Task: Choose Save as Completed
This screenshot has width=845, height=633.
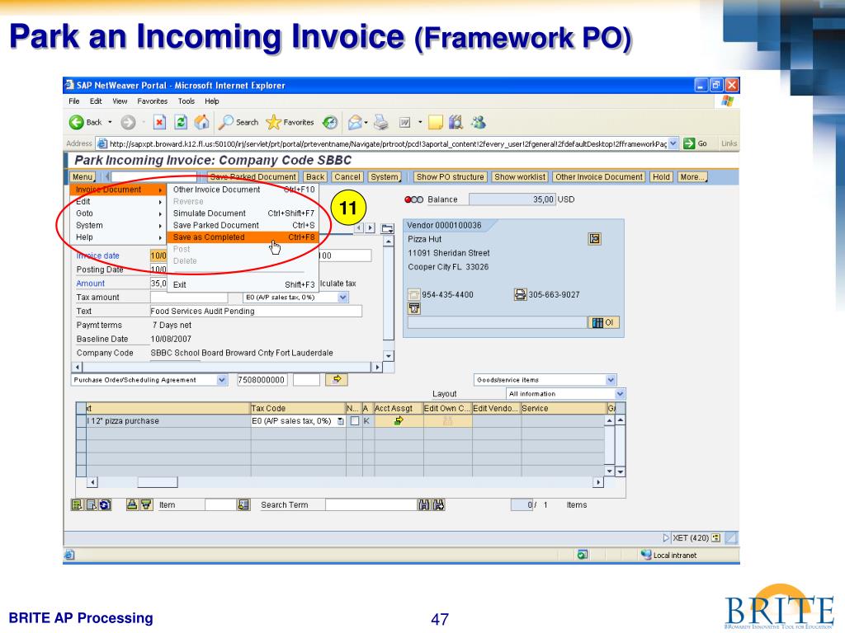Action: (x=243, y=237)
